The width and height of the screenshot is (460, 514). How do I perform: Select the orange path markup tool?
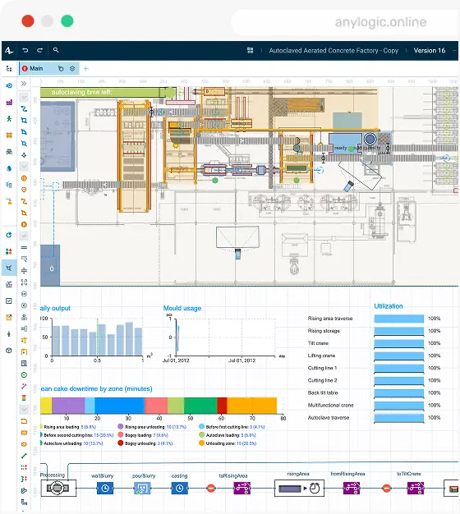pyautogui.click(x=24, y=201)
